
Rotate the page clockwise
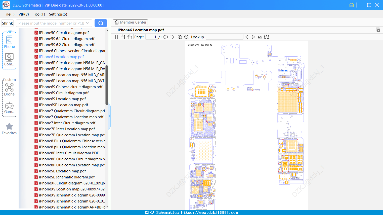[130, 37]
